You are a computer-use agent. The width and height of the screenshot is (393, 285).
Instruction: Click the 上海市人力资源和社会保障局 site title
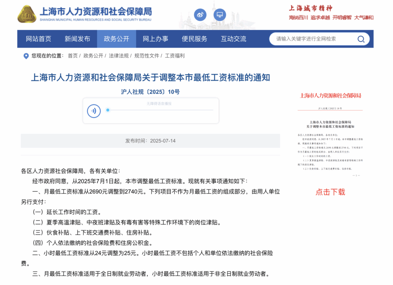point(96,12)
